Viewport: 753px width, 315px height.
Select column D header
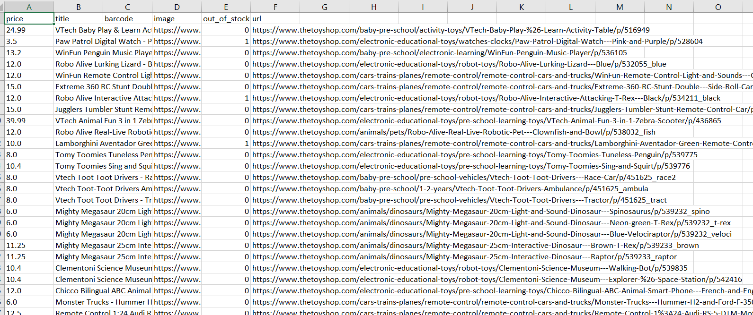pos(177,7)
